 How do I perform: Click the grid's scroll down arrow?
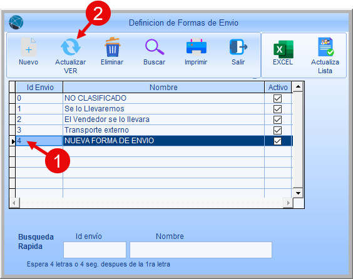[299, 193]
